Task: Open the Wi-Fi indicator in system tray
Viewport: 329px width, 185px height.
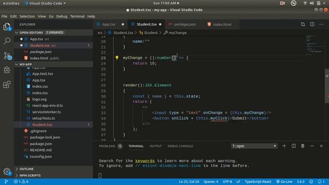Action: pos(305,3)
